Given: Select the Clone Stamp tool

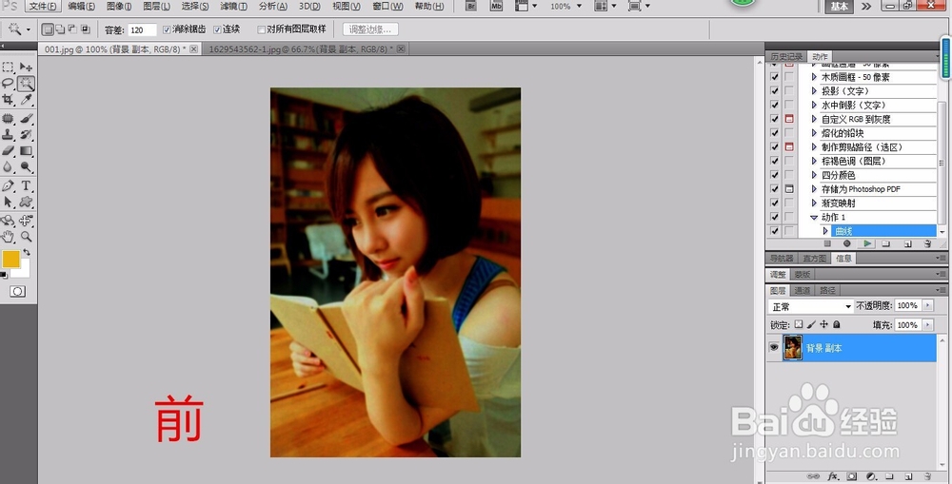Looking at the screenshot, I should click(x=8, y=135).
